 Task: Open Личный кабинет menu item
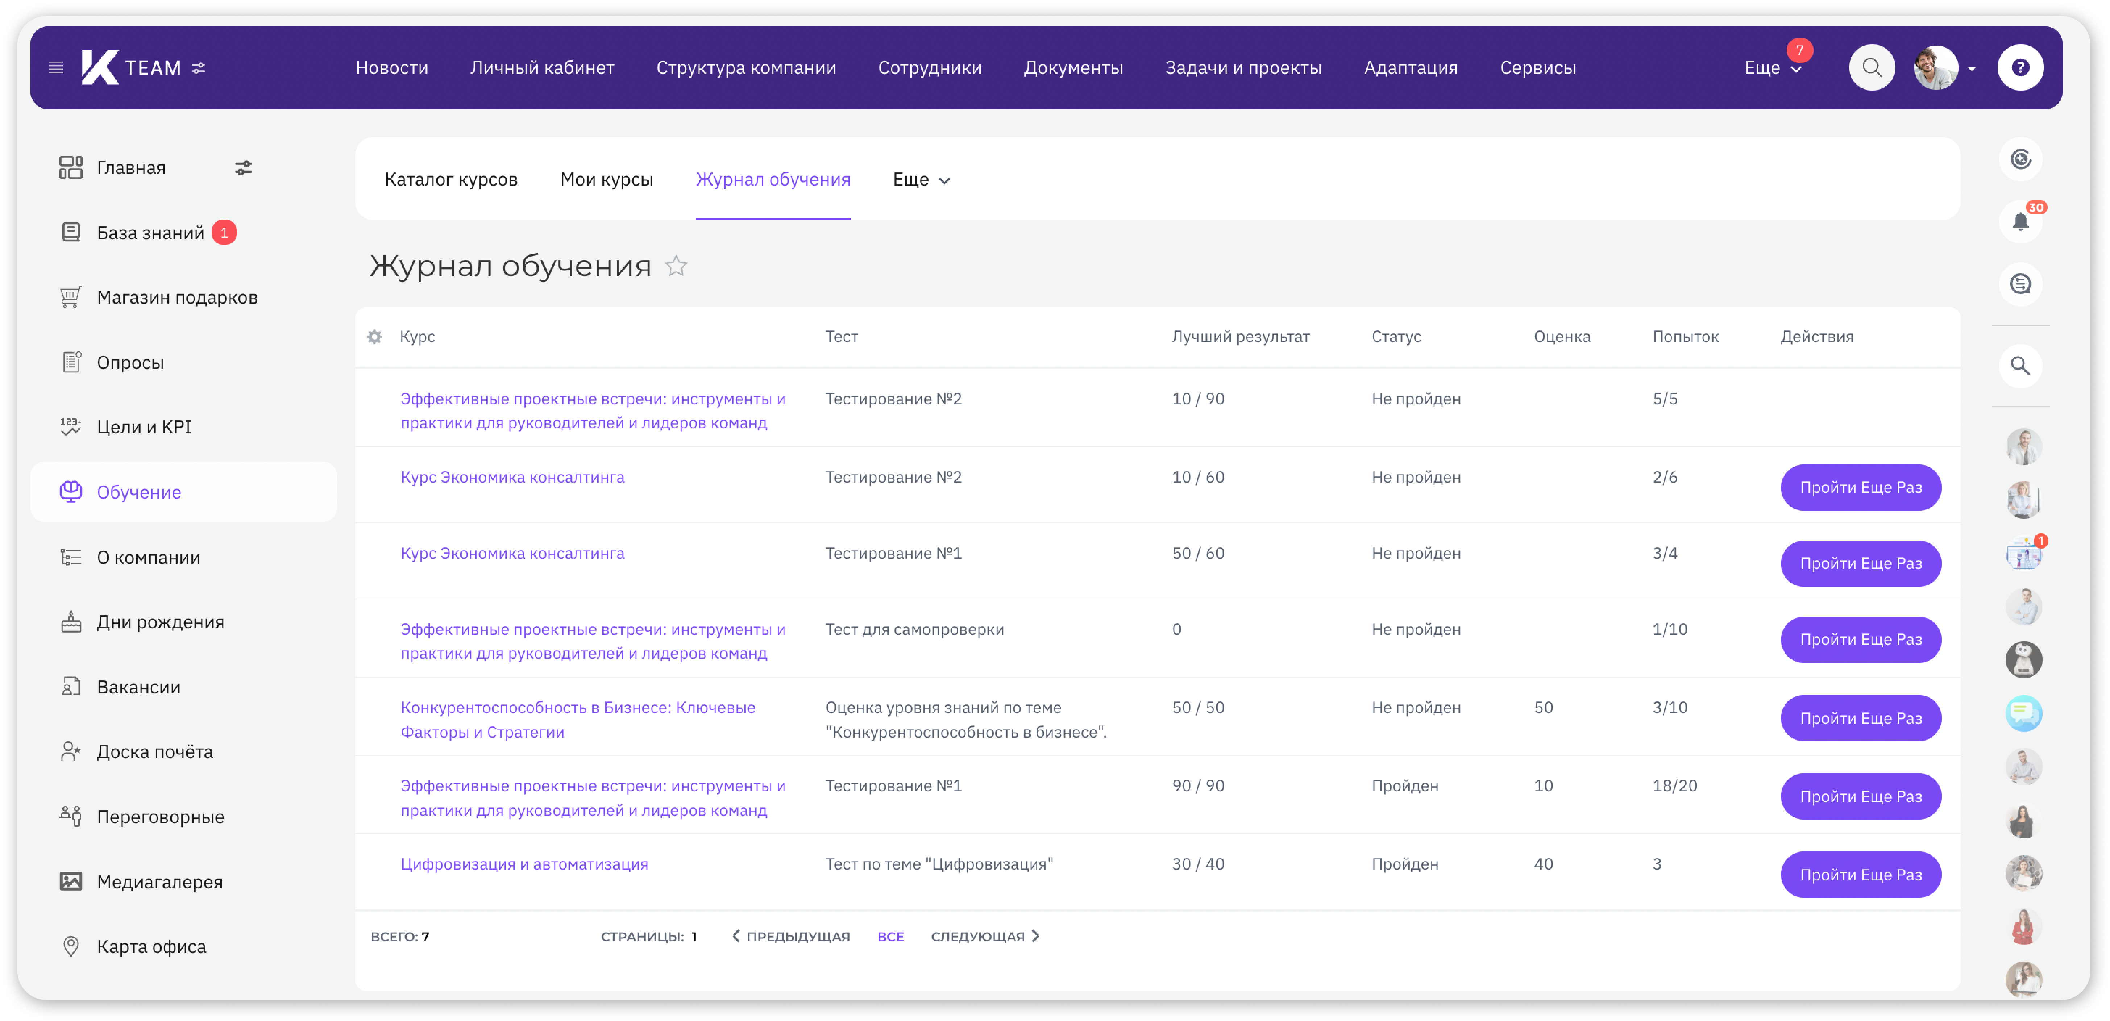click(x=541, y=68)
